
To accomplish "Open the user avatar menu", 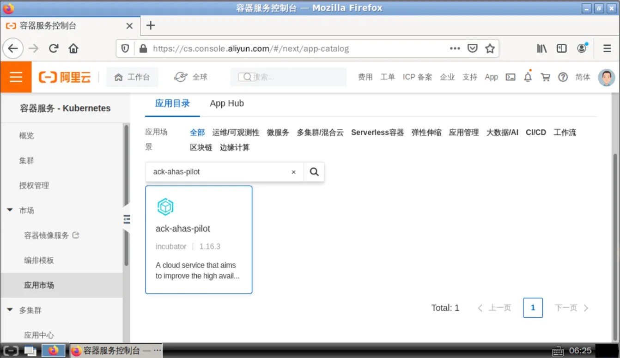I will coord(607,77).
